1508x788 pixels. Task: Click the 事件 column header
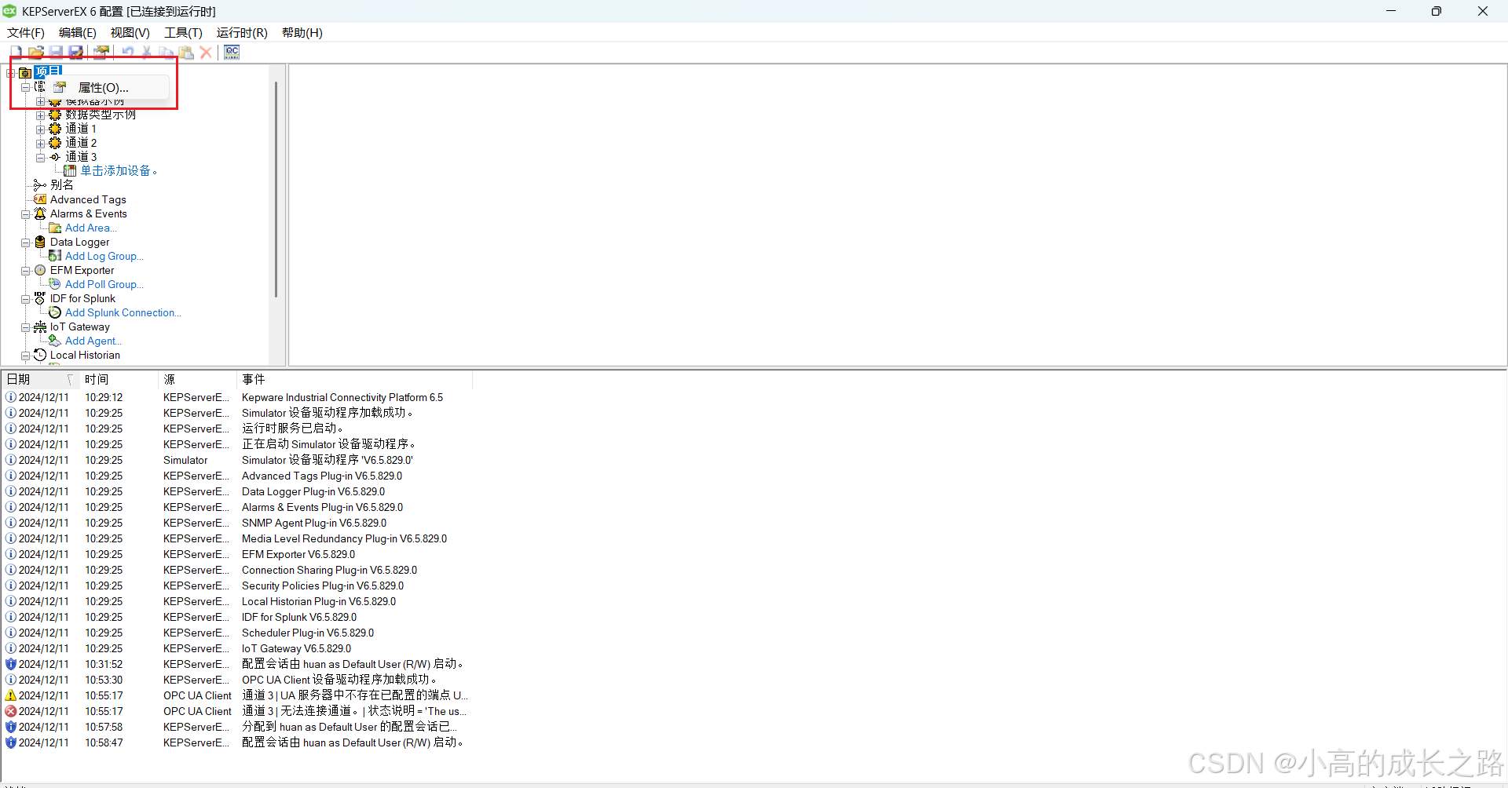coord(354,379)
